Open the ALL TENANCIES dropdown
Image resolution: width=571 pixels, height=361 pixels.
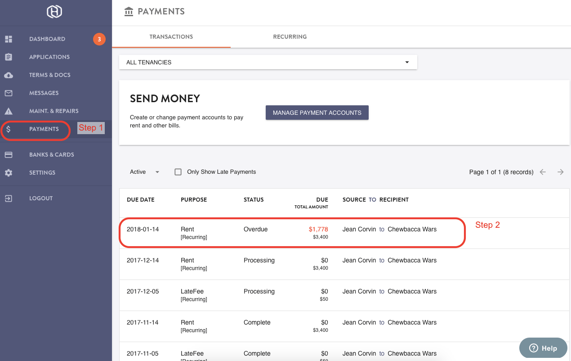(268, 62)
